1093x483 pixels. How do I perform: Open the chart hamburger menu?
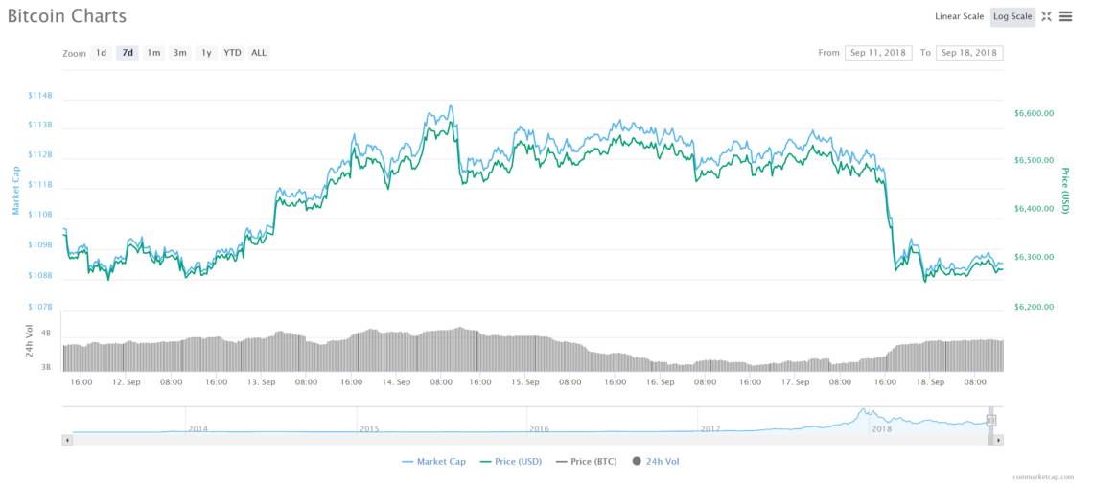pos(1065,16)
